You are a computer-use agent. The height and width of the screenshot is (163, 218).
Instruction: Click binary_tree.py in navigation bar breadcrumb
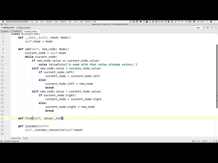[24, 28]
